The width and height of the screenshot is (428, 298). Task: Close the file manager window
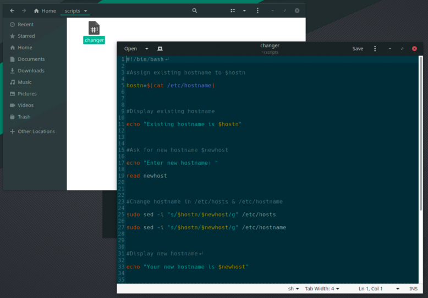(x=297, y=10)
